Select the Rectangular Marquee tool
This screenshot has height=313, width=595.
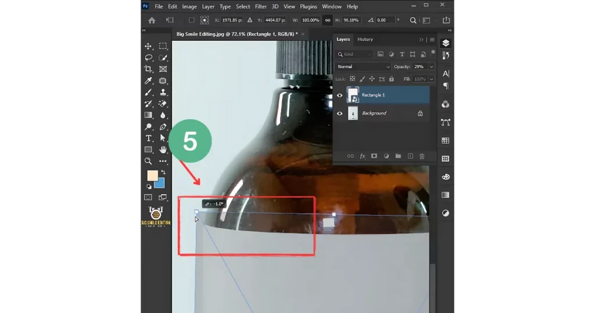click(x=163, y=47)
